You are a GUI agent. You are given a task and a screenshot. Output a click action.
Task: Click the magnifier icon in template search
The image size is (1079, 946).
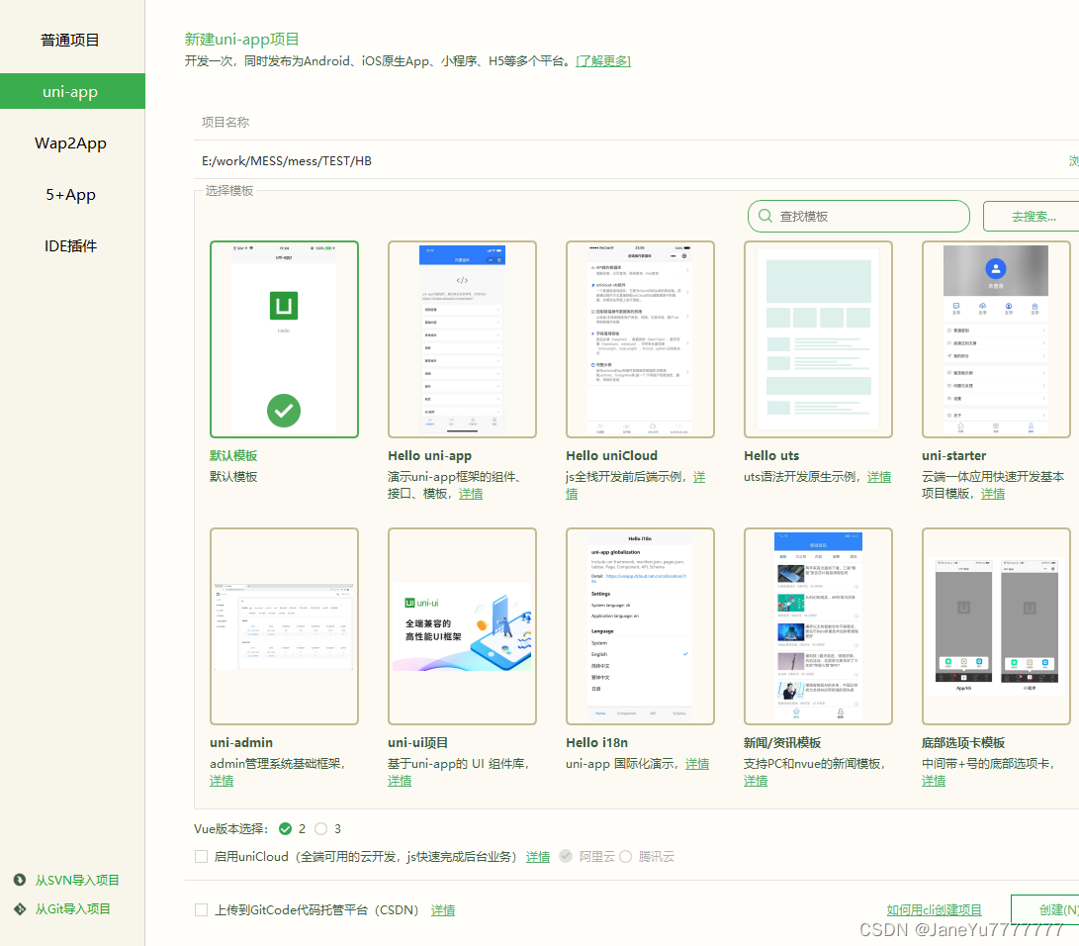click(x=765, y=216)
